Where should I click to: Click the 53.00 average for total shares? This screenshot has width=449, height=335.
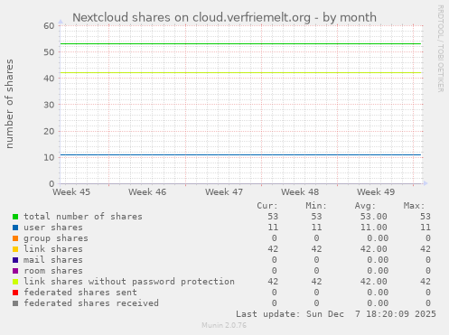pyautogui.click(x=374, y=217)
